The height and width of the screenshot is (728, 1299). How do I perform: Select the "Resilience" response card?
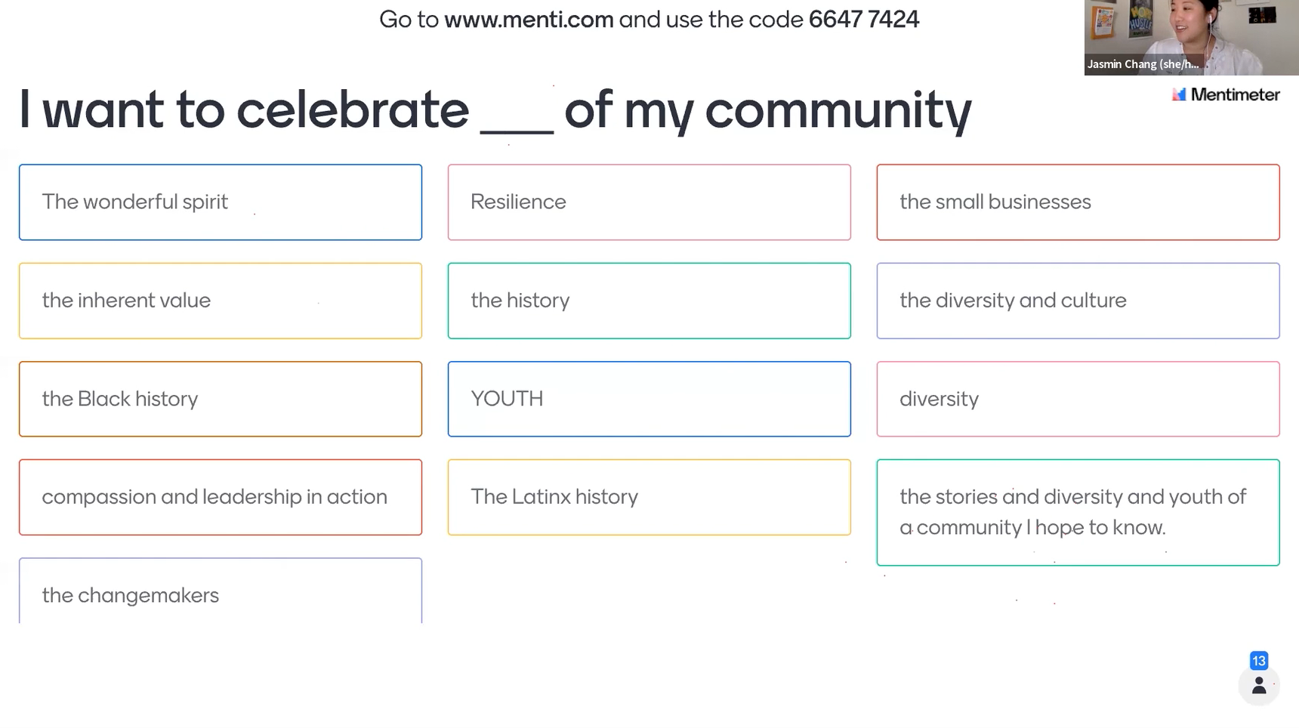pyautogui.click(x=649, y=202)
